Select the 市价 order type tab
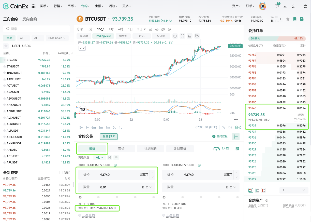 [x=121, y=149]
